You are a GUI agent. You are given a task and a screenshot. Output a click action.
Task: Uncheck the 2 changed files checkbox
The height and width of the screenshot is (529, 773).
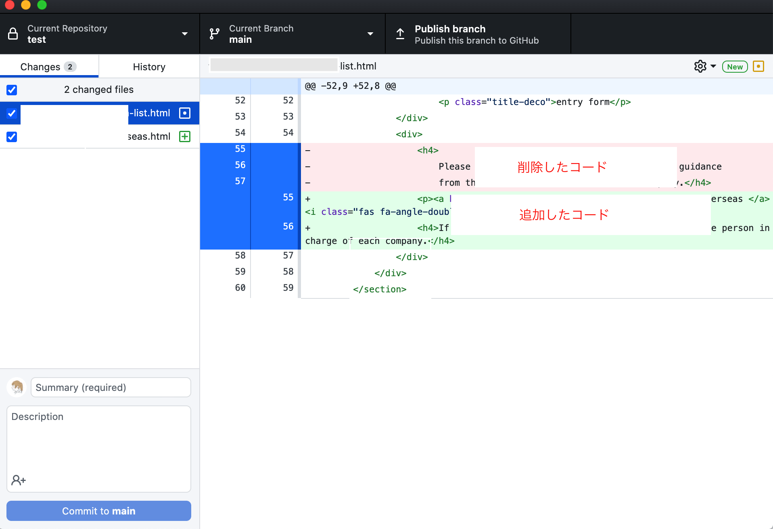point(12,90)
